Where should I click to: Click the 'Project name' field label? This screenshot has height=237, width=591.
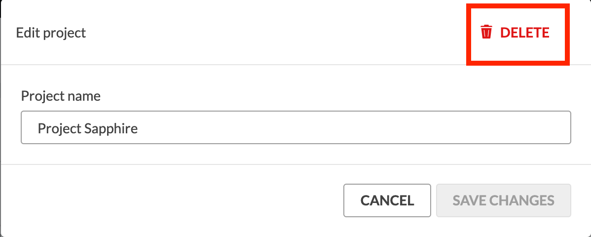[61, 96]
